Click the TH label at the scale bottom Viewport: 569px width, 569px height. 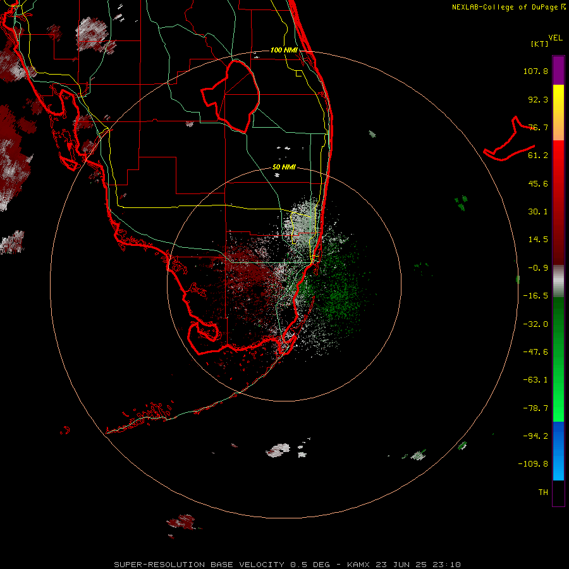[x=543, y=493]
